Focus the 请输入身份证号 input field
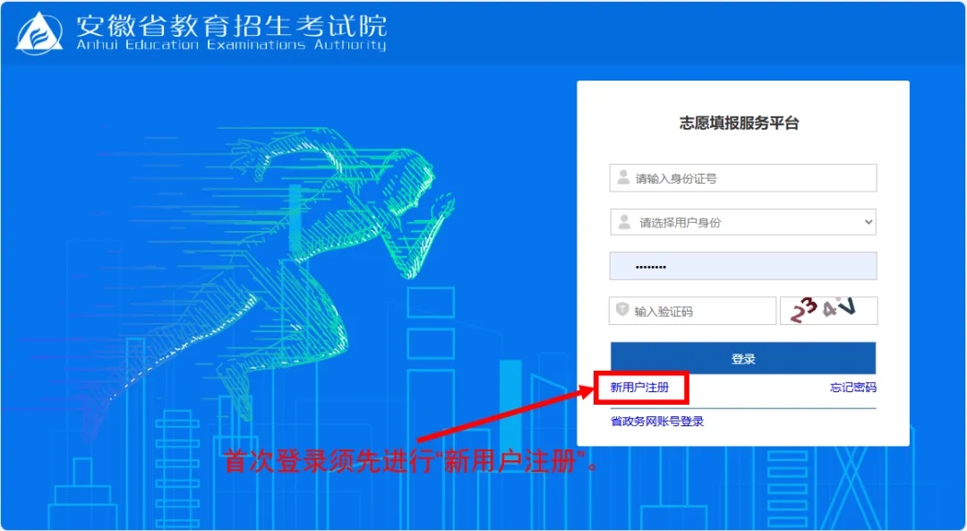Image resolution: width=967 pixels, height=531 pixels. click(752, 178)
